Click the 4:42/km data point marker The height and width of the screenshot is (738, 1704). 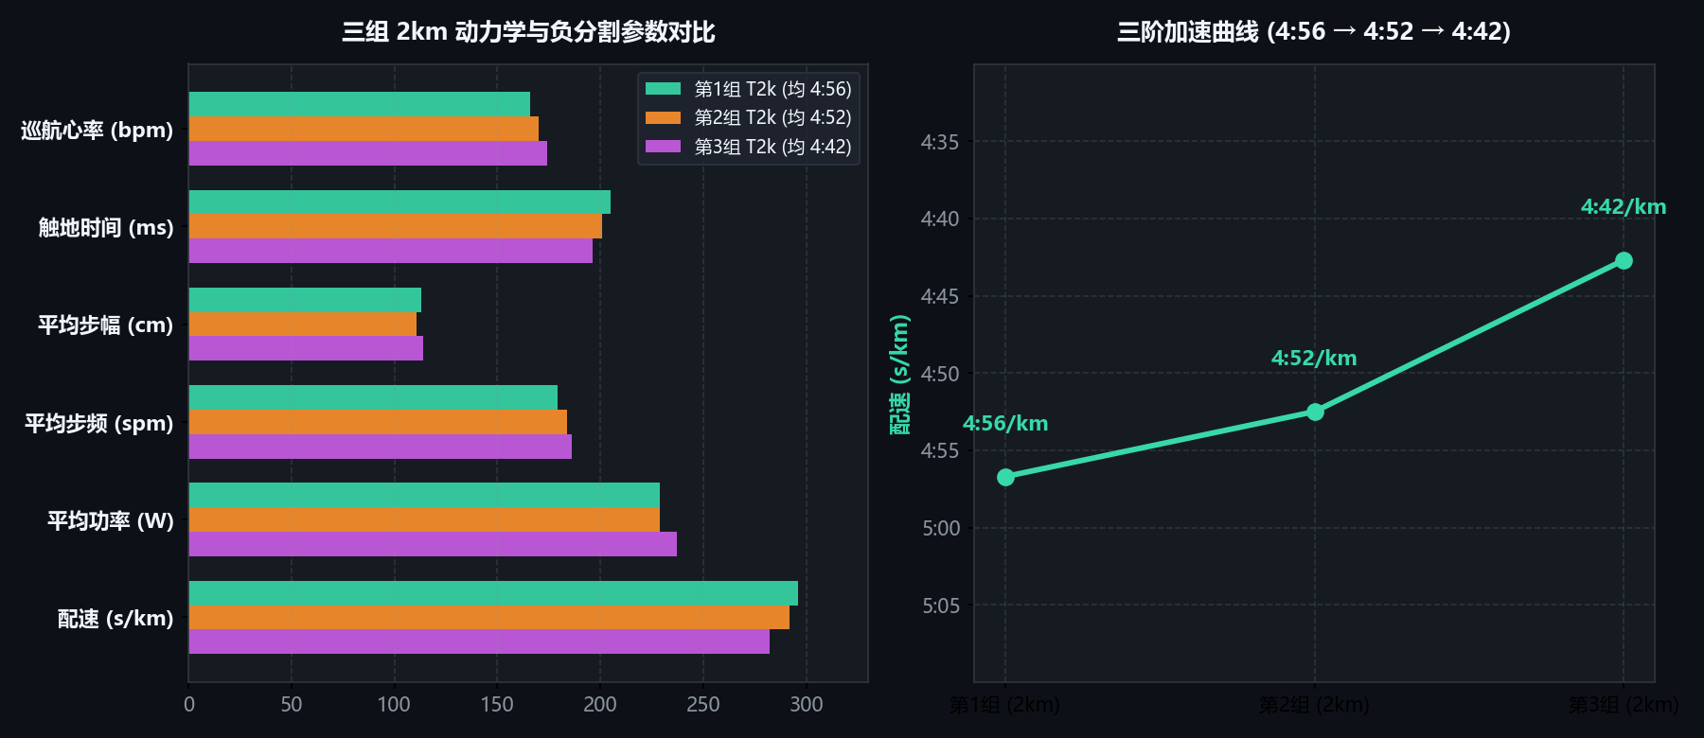point(1624,260)
